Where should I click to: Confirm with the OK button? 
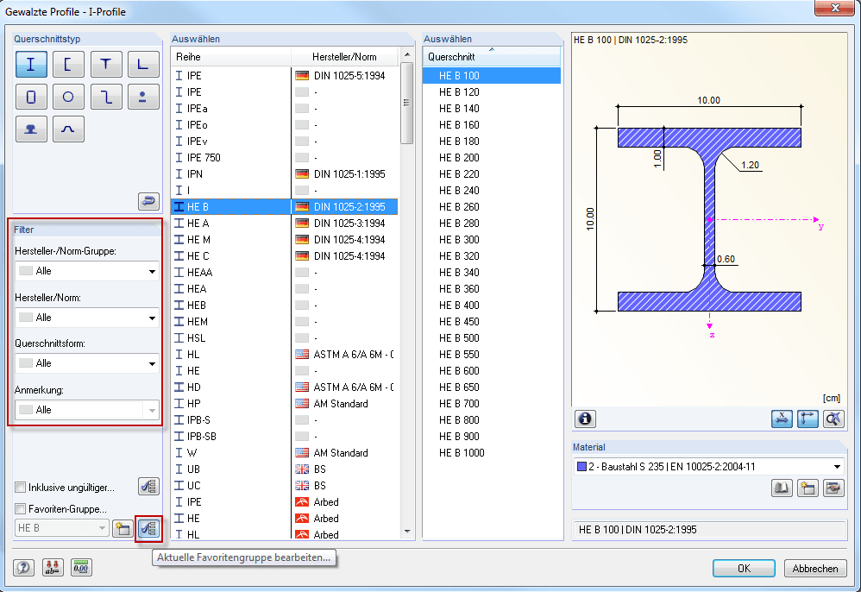point(744,569)
